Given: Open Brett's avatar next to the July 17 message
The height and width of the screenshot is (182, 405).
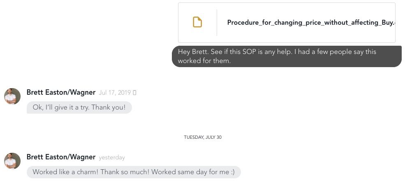Looking at the screenshot, I should [12, 96].
